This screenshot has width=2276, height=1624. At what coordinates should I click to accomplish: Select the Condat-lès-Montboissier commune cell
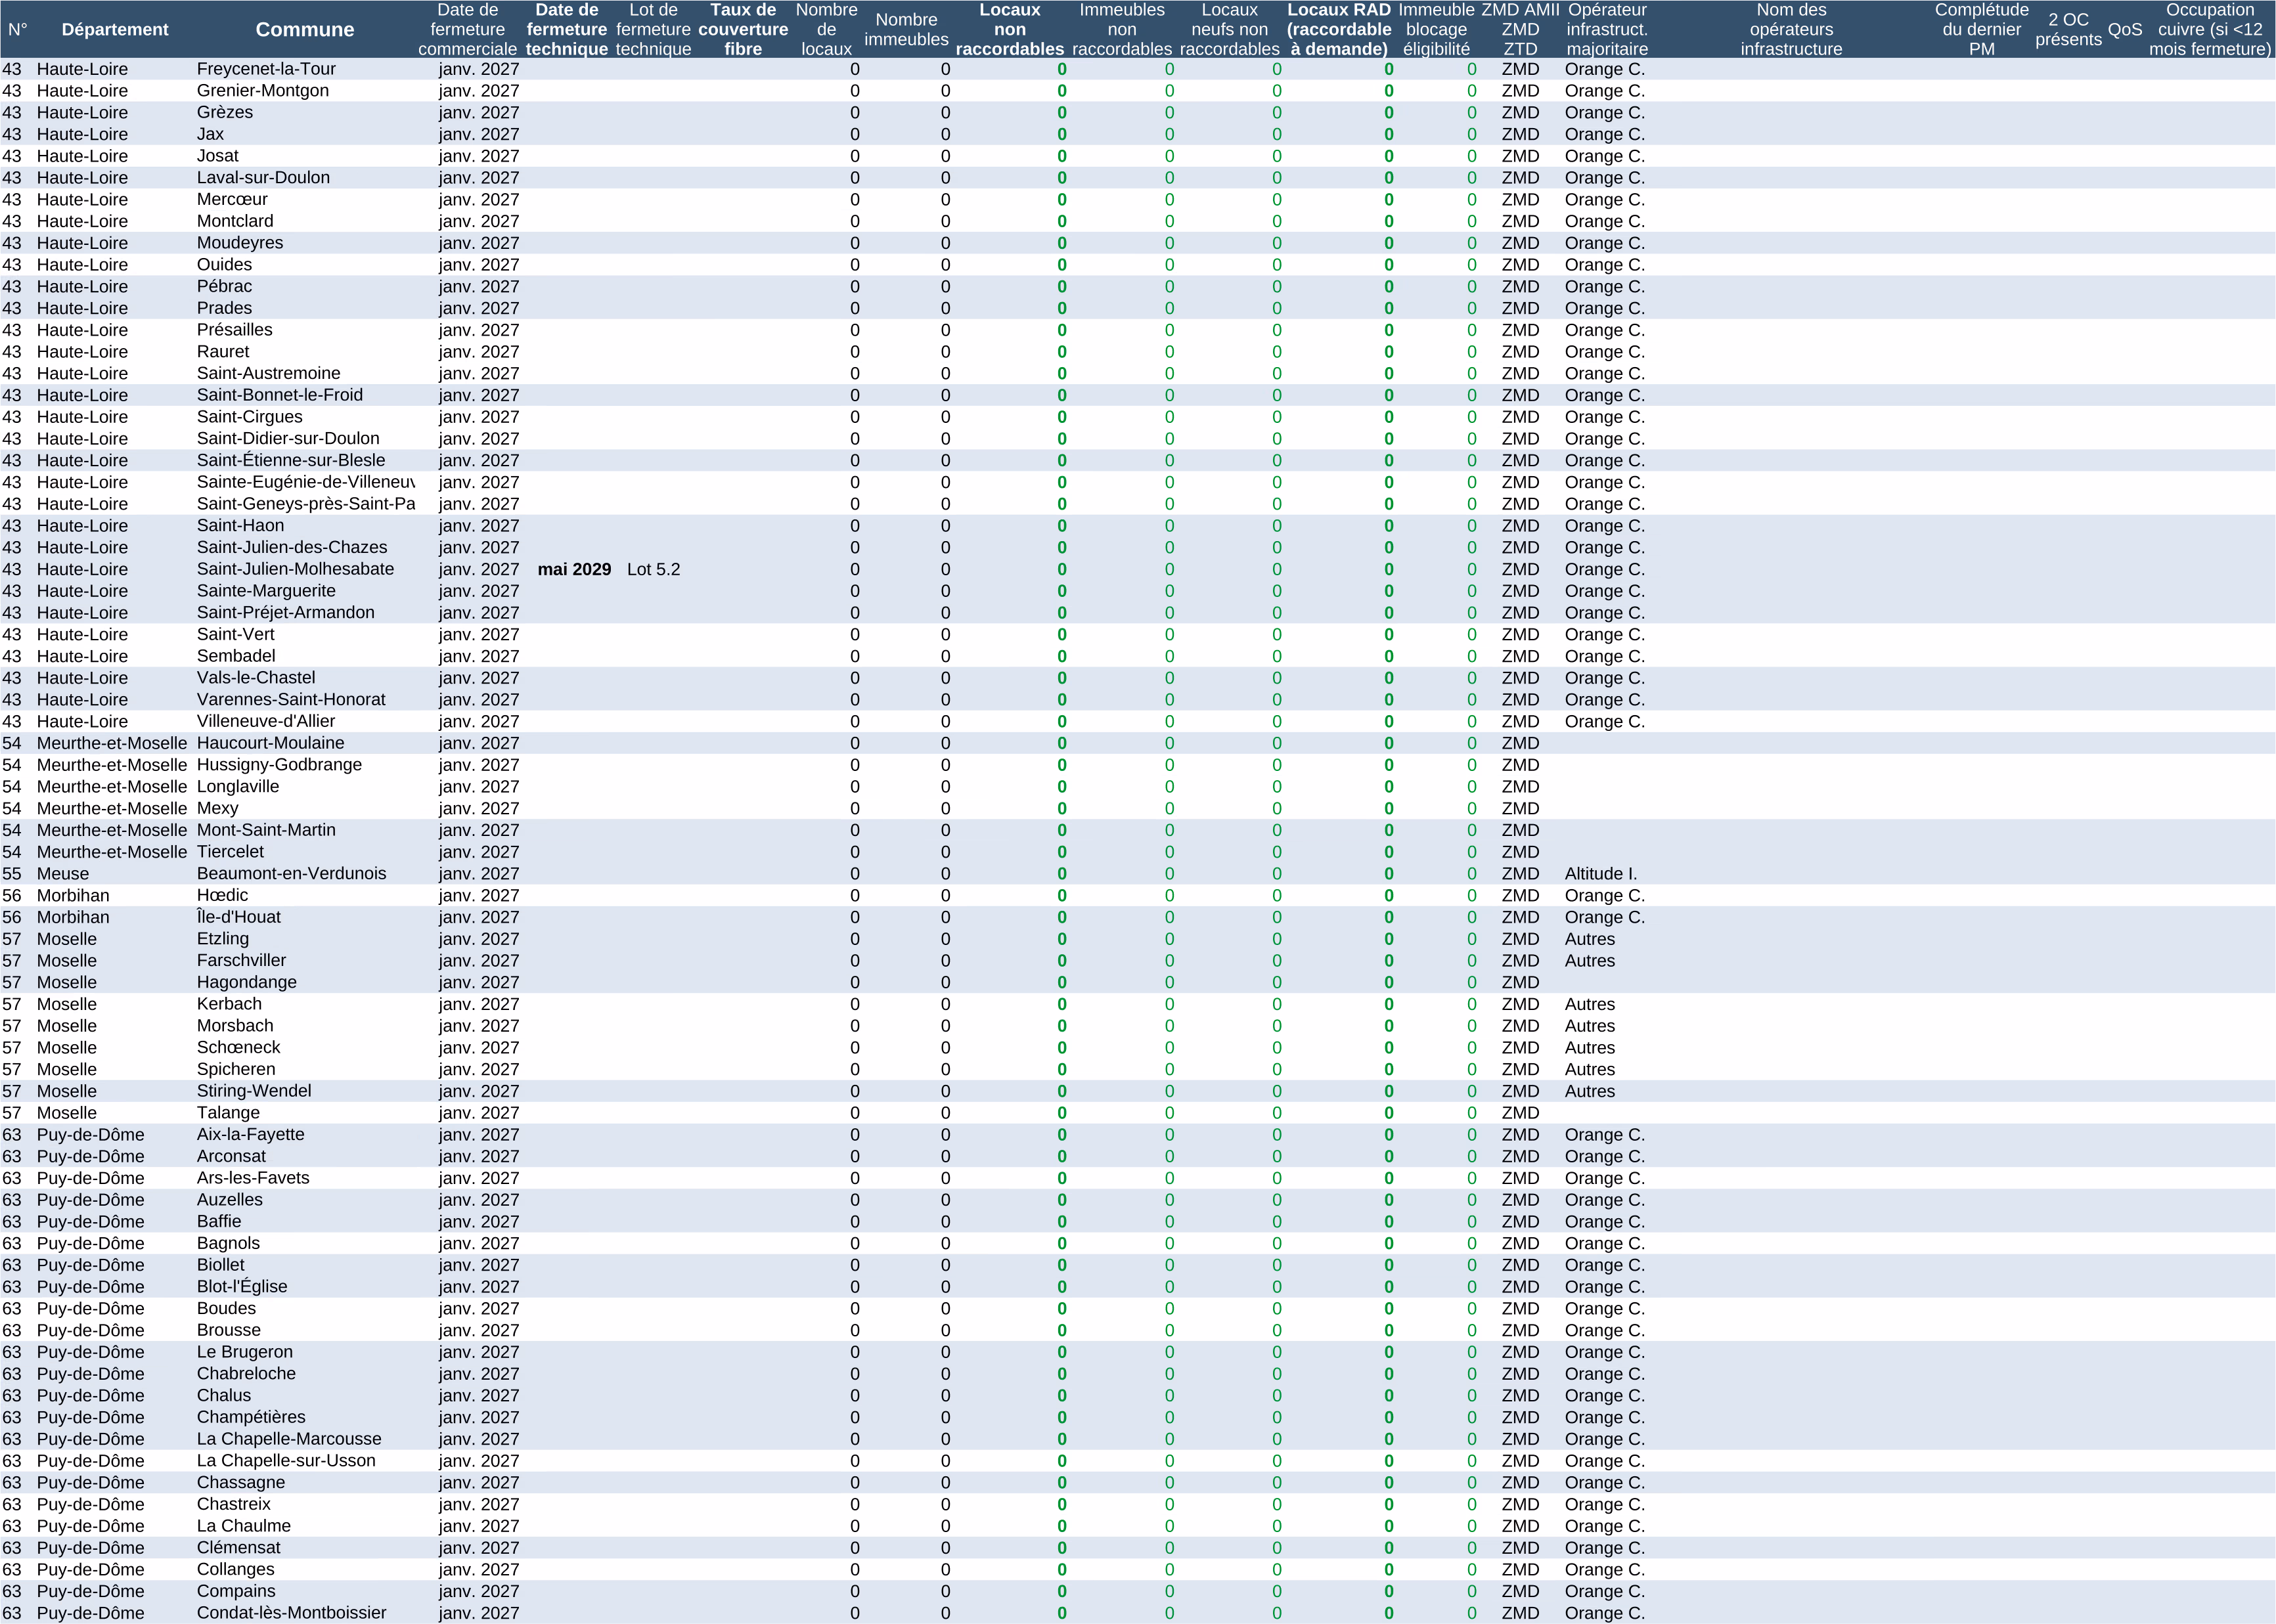[x=291, y=1613]
